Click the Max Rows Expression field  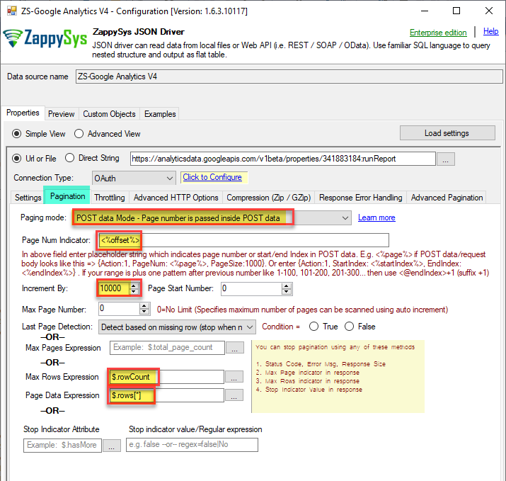click(166, 377)
